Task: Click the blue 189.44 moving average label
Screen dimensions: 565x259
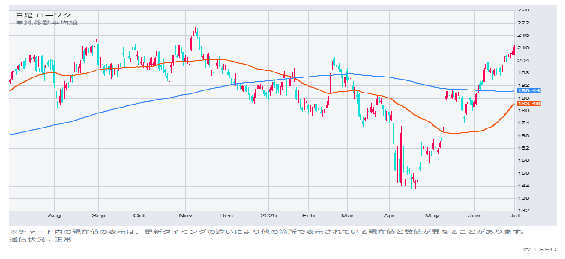Action: coord(529,91)
